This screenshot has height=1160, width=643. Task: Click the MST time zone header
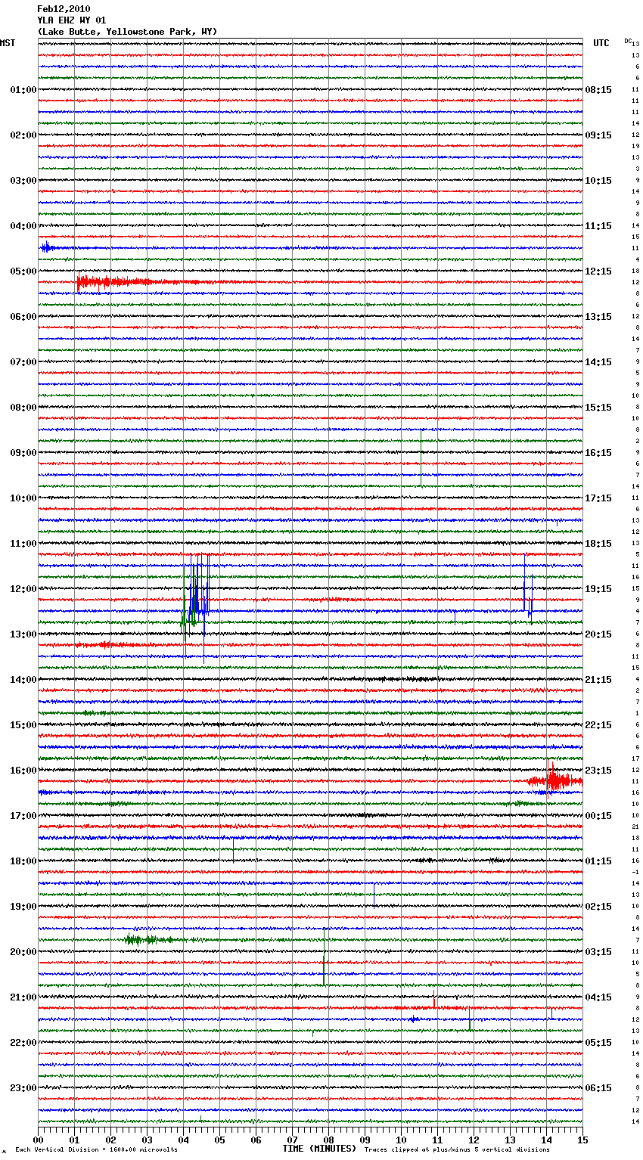pos(8,43)
